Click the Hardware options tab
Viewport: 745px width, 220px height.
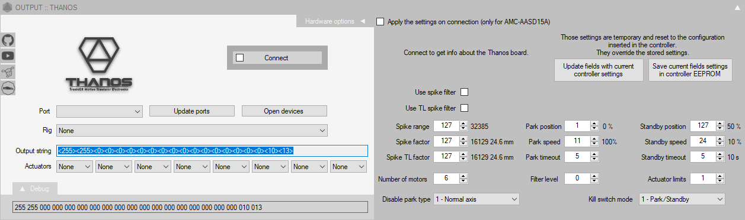335,22
